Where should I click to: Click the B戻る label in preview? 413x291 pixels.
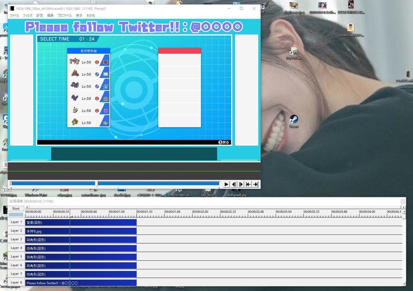(x=224, y=142)
